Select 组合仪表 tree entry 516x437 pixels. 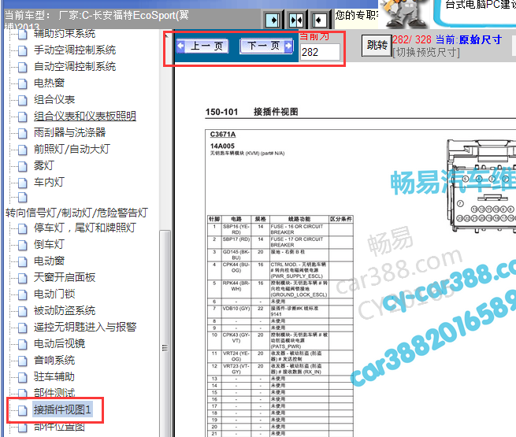[x=54, y=99]
